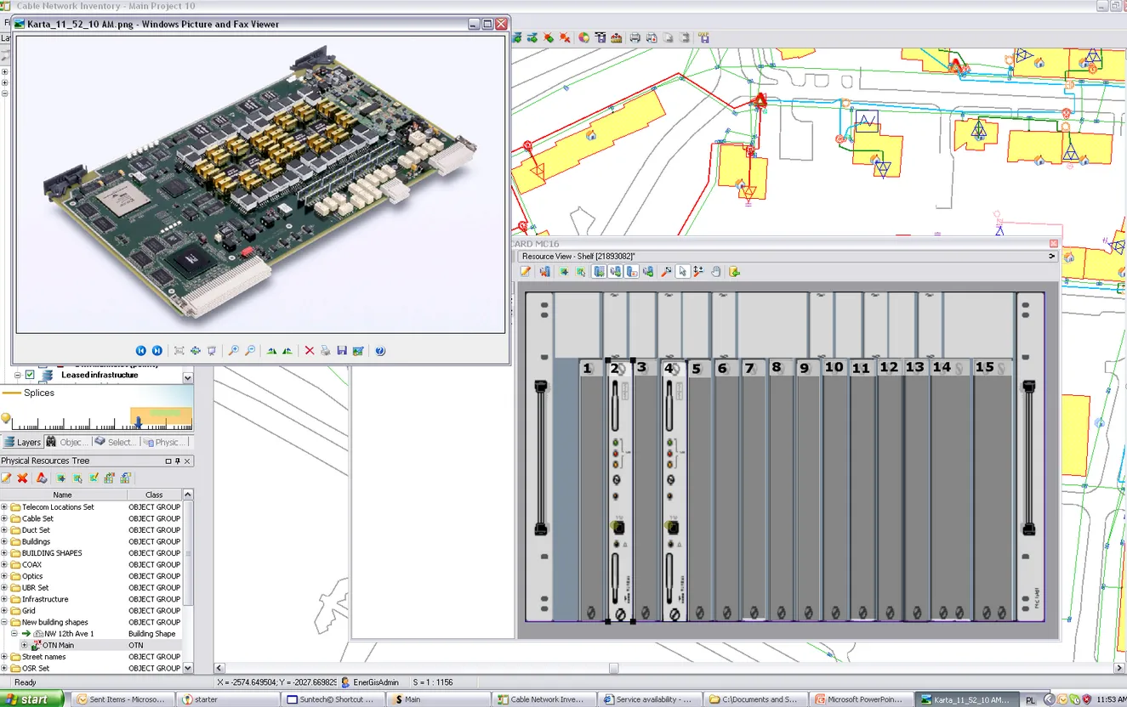Rotate picture counterclockwise in Picture Viewer
The image size is (1127, 707).
point(287,351)
